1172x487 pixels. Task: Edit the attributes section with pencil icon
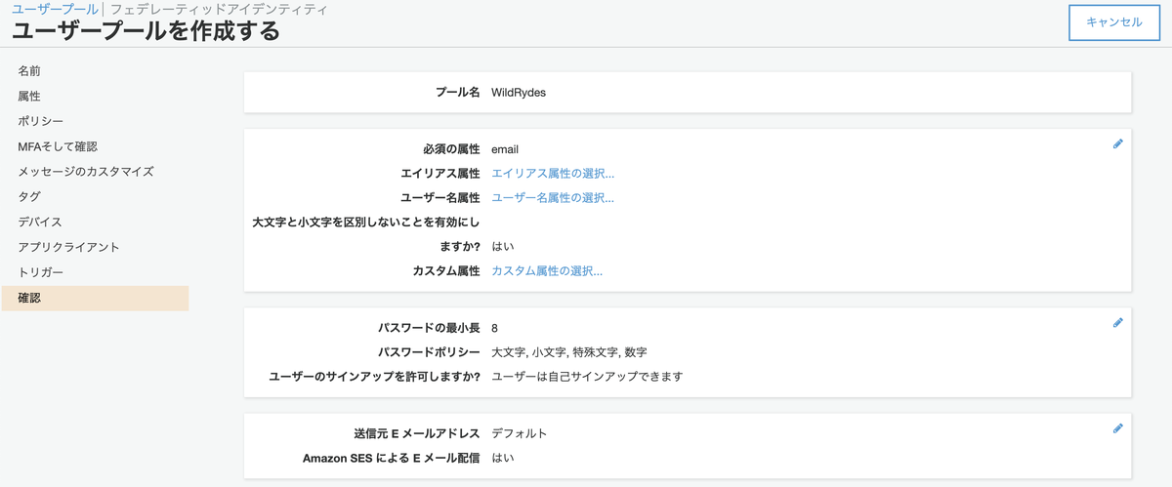[1118, 143]
